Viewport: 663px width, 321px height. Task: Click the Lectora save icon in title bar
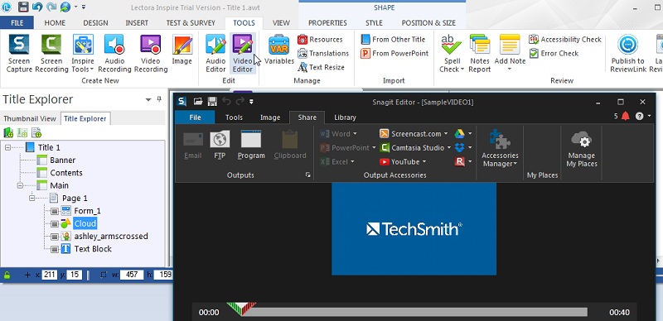pyautogui.click(x=24, y=7)
